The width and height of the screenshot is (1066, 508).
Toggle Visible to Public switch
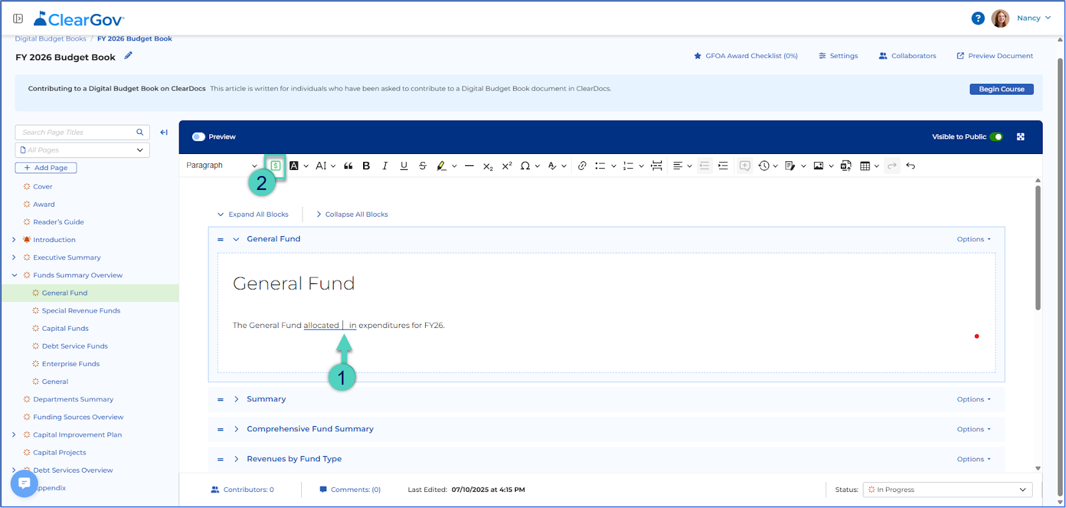pos(996,137)
